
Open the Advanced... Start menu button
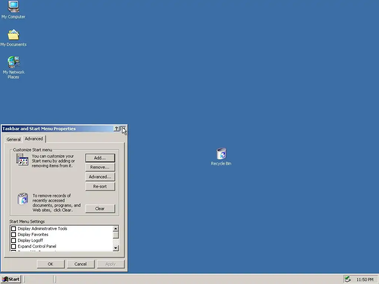point(100,177)
